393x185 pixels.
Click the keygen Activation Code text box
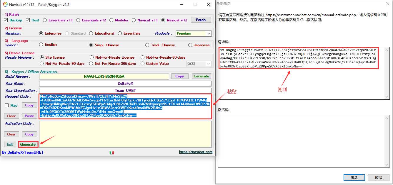tap(125, 134)
